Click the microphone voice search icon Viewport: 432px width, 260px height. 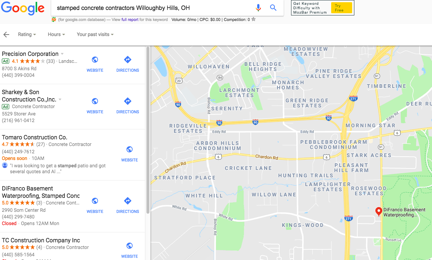pyautogui.click(x=258, y=8)
